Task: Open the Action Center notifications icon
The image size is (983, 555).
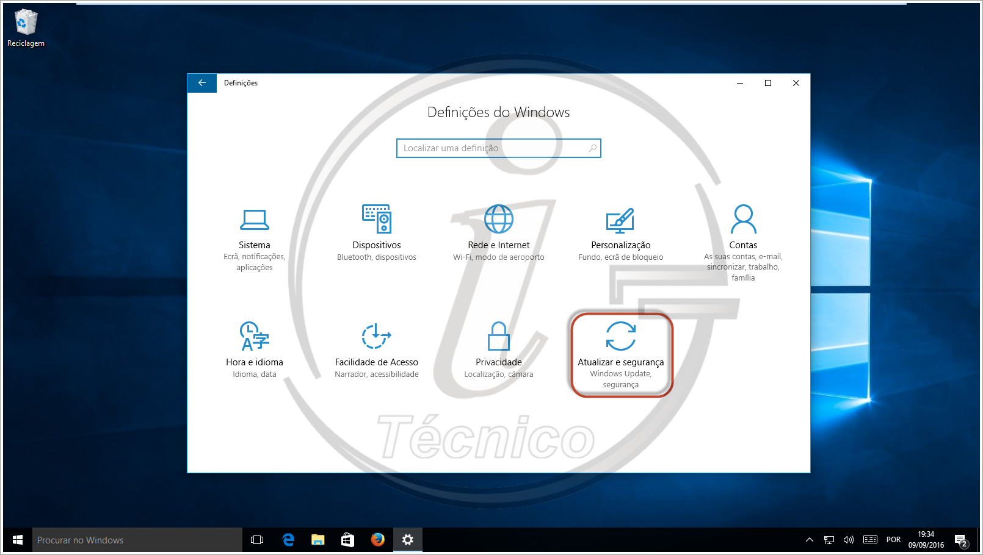Action: click(x=961, y=540)
